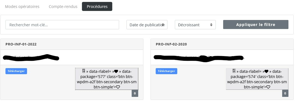The image size is (298, 107).
Task: Click the redacted description in PRO-INF-02-2020 card
Action: click(x=199, y=57)
